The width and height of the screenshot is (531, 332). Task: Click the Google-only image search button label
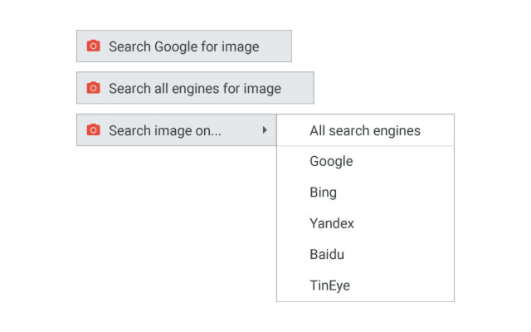click(183, 46)
